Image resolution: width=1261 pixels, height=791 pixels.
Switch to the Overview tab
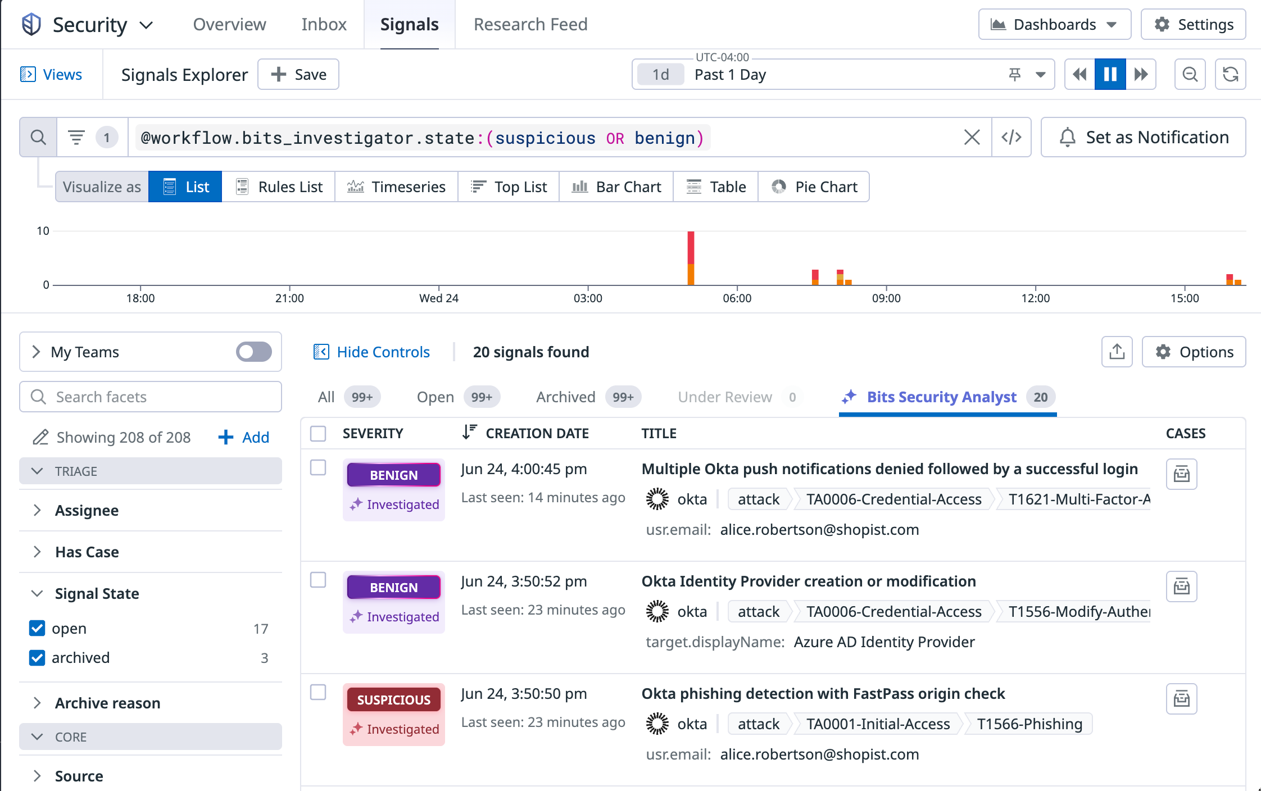point(229,25)
